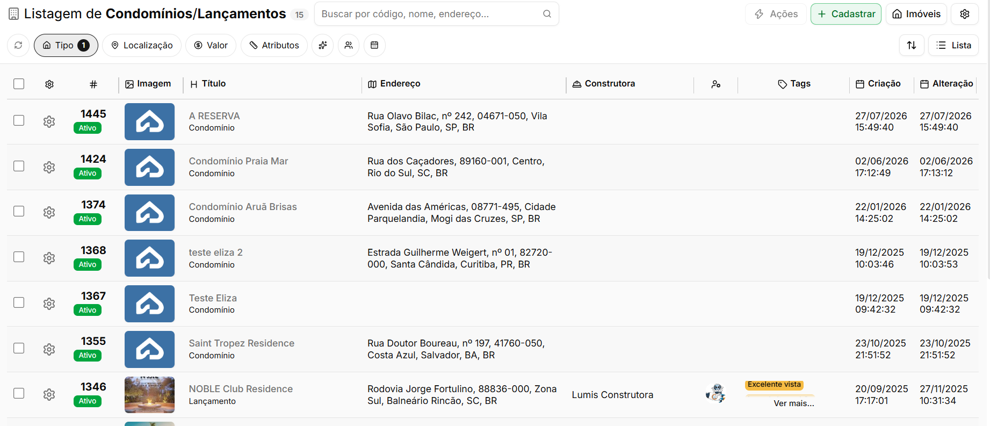
Task: Click the search magnifier icon
Action: [547, 14]
